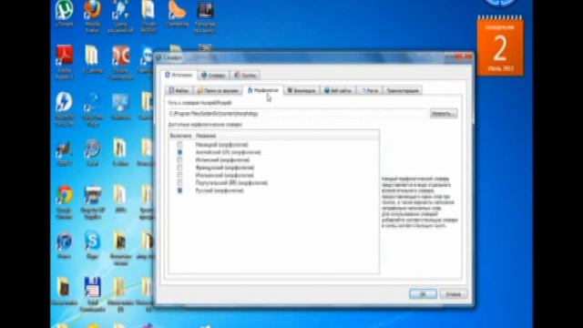
Task: Select the Морфология sub-tab
Action: pyautogui.click(x=263, y=90)
